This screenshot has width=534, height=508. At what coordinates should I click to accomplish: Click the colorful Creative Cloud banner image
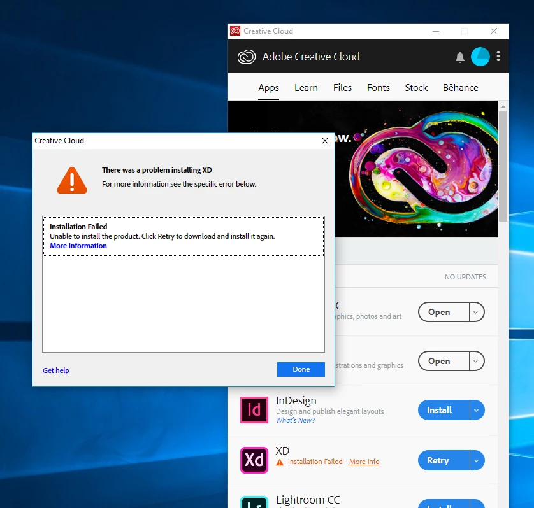pos(416,169)
